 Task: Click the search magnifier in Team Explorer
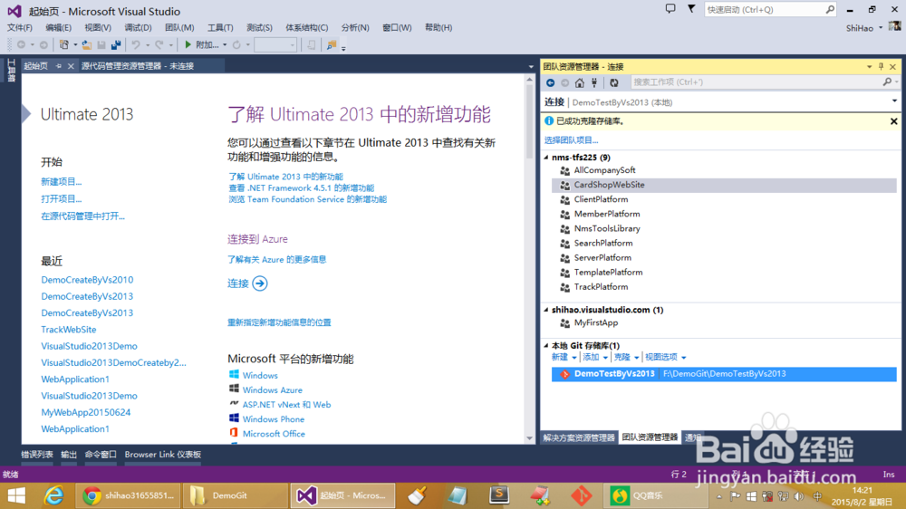(x=888, y=82)
